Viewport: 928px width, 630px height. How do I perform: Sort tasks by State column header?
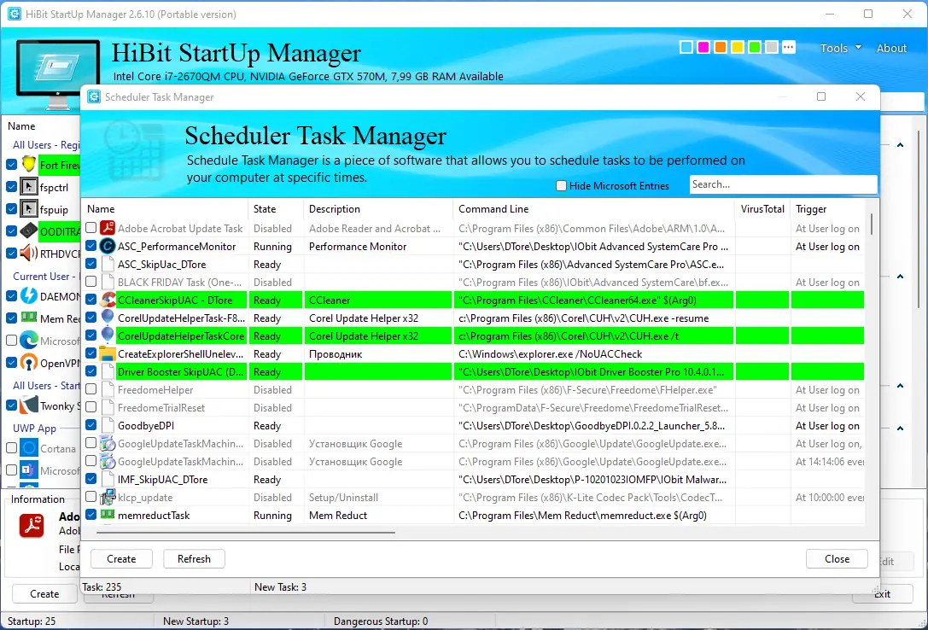click(275, 209)
